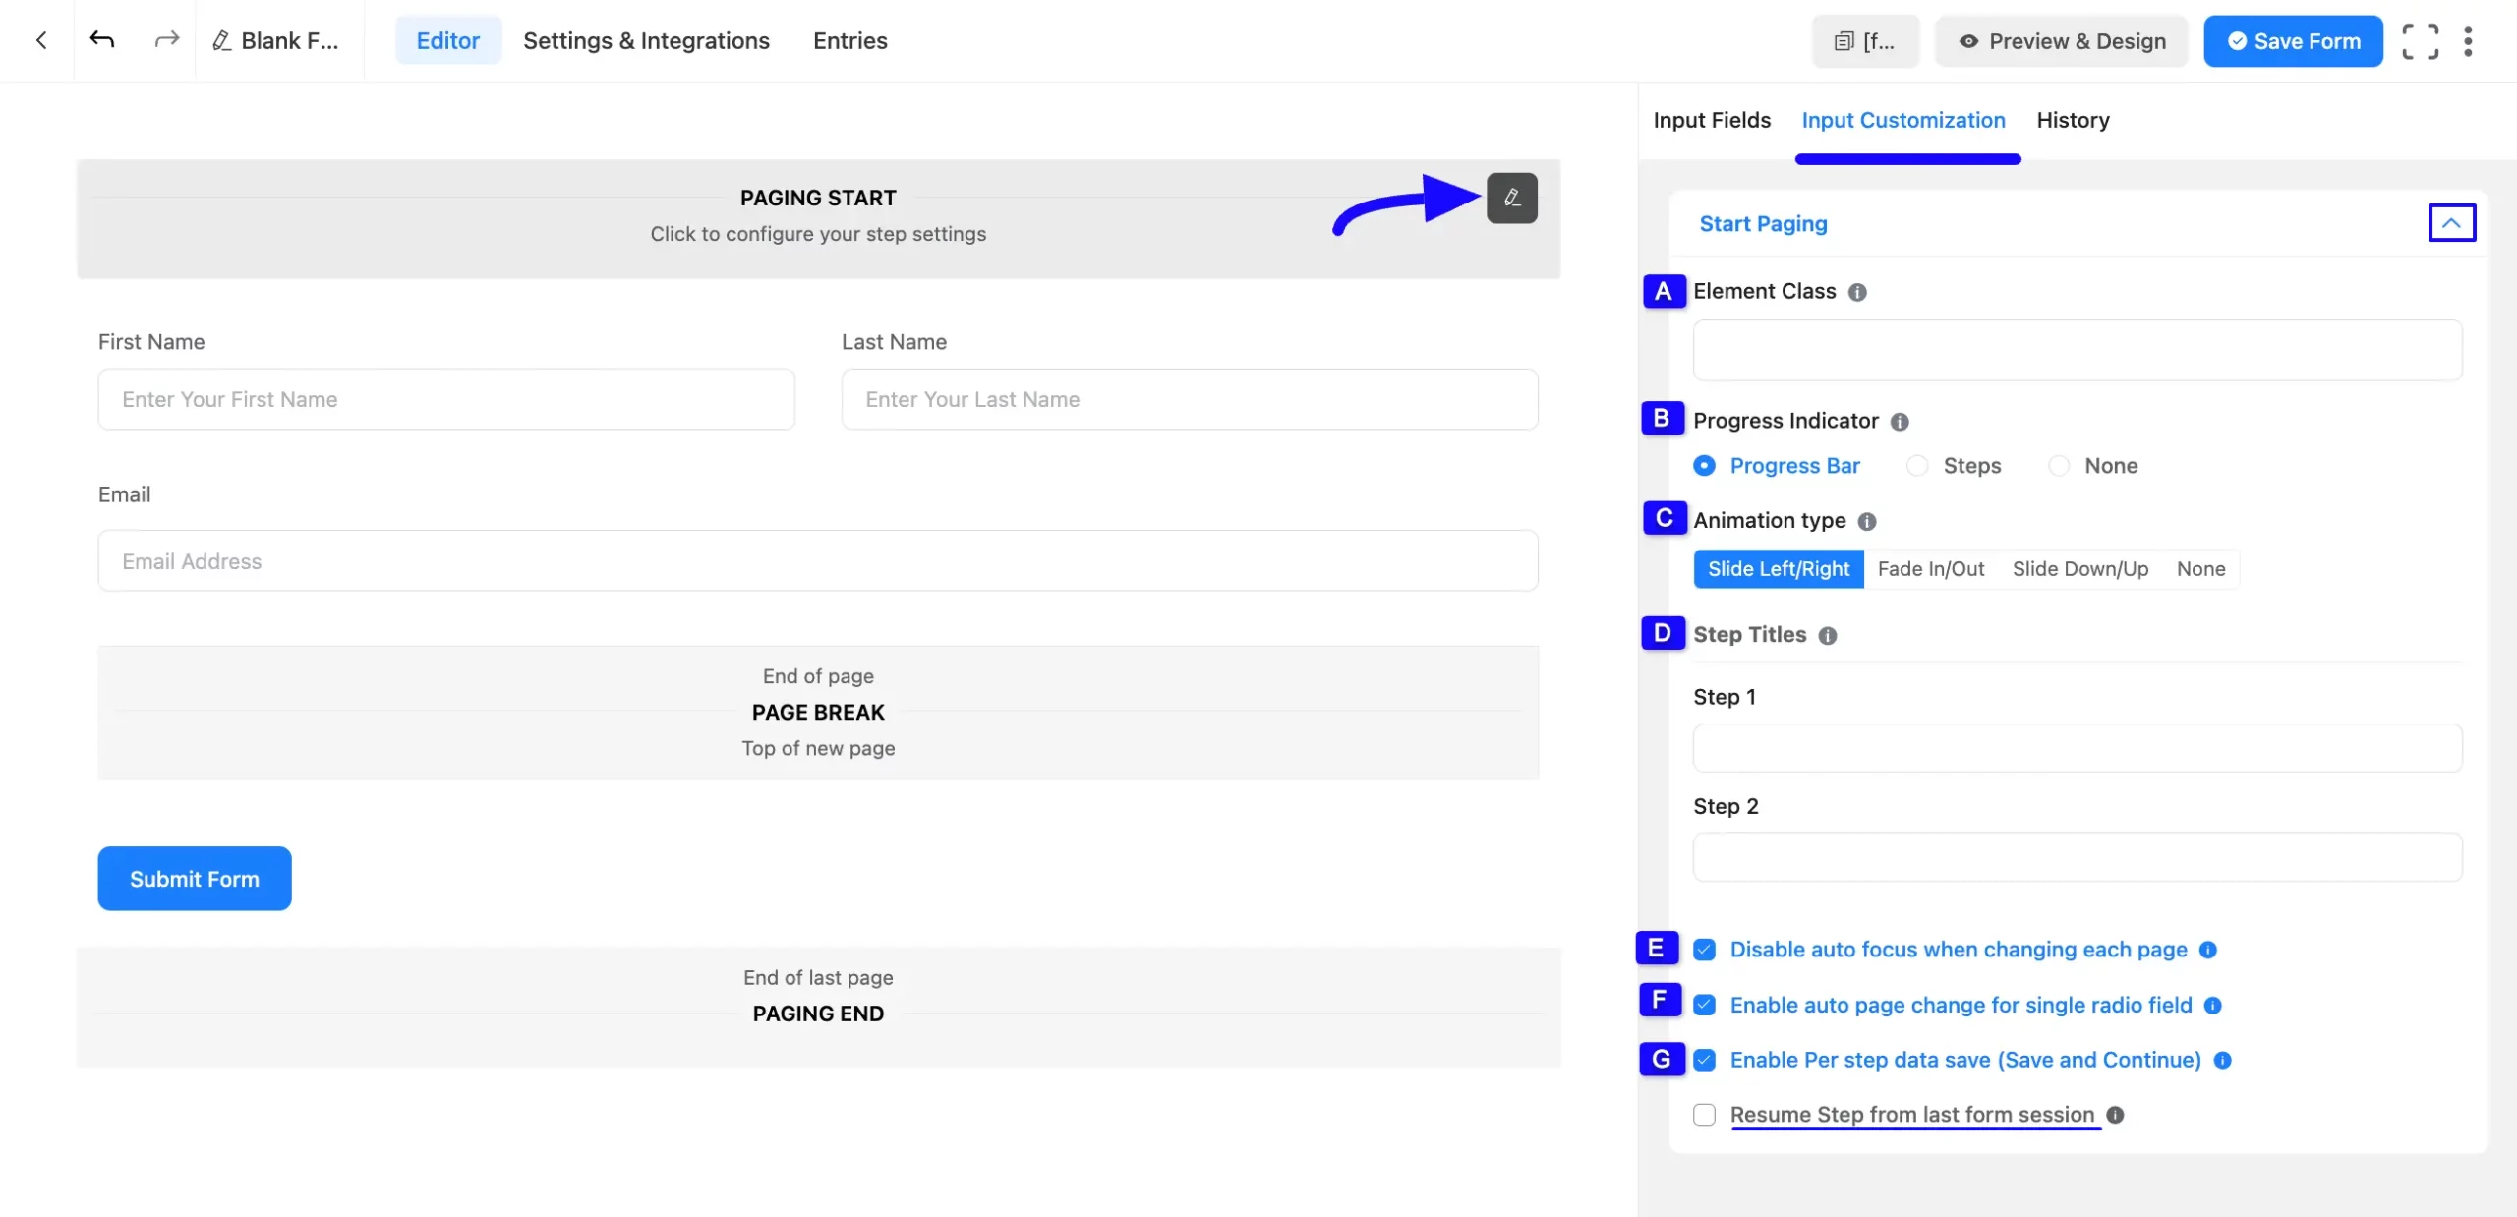Uncheck Enable auto page change for radio

pyautogui.click(x=1705, y=1005)
